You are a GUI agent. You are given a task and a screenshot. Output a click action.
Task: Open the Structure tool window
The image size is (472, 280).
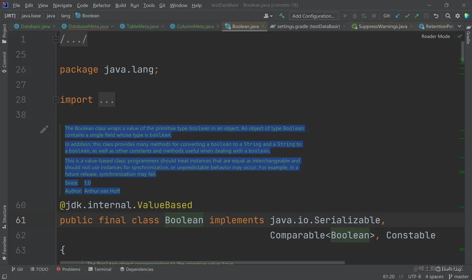point(4,217)
